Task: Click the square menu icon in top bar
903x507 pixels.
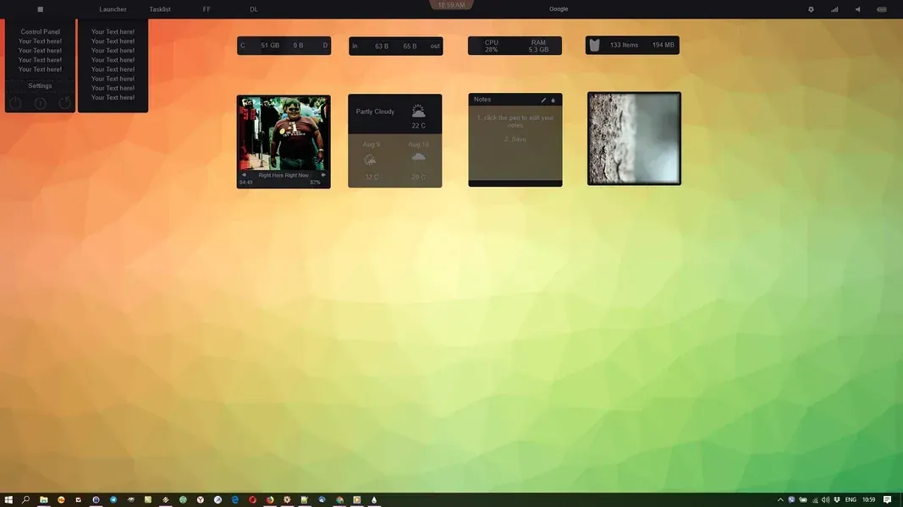Action: [41, 9]
